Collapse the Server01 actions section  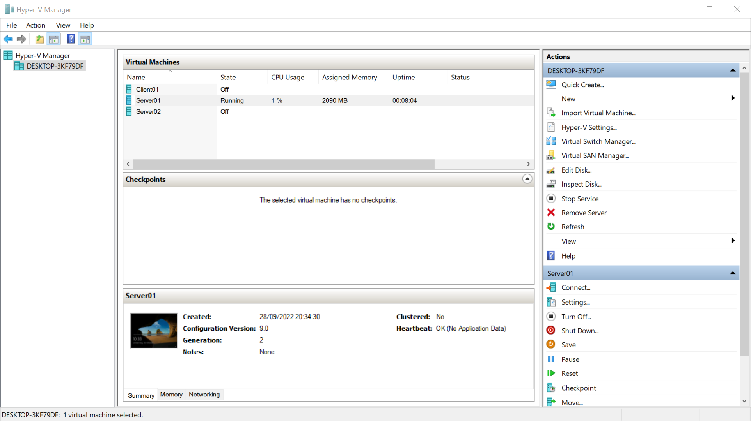point(733,273)
